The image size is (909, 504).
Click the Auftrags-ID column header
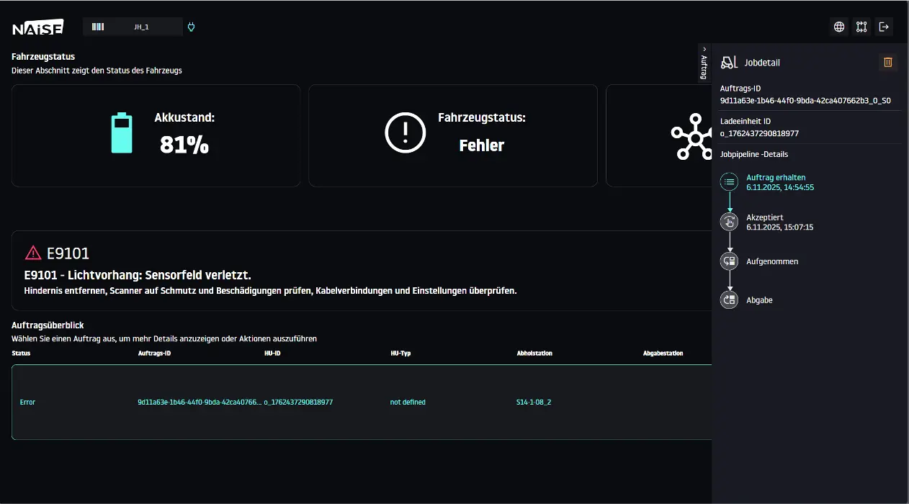pos(154,354)
